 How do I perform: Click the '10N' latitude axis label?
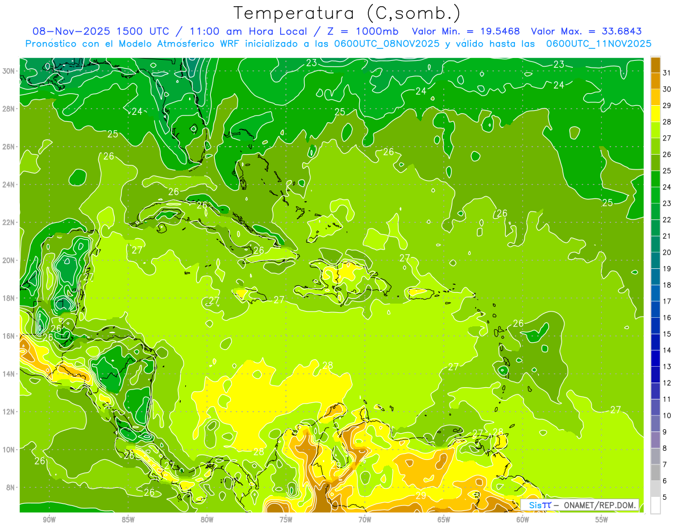click(9, 449)
